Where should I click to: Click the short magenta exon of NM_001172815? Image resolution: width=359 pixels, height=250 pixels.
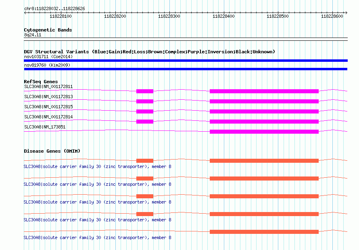(x=145, y=111)
